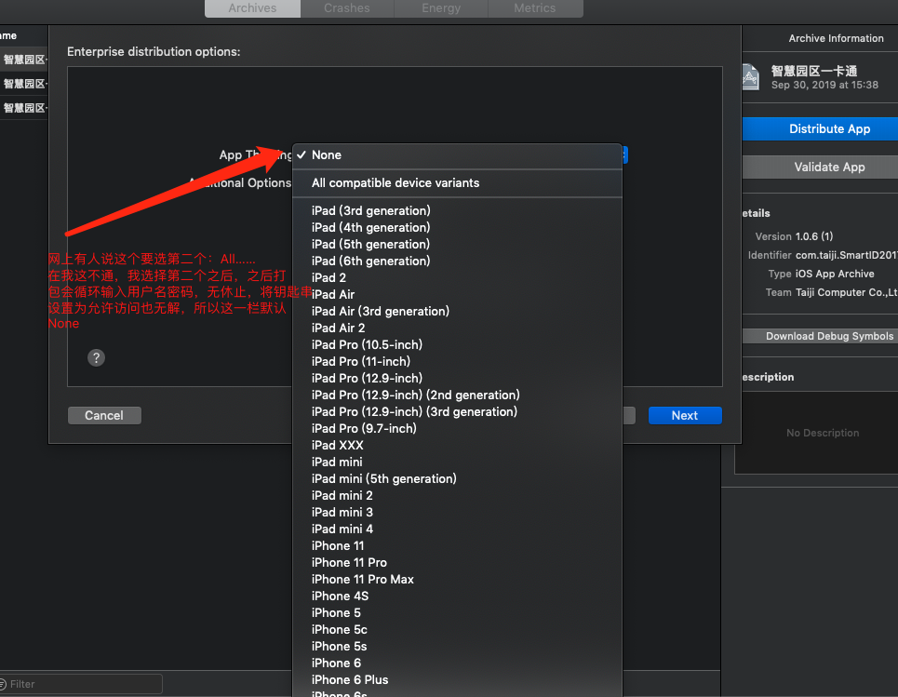
Task: Select iPhone 5s variant
Action: coord(457,646)
